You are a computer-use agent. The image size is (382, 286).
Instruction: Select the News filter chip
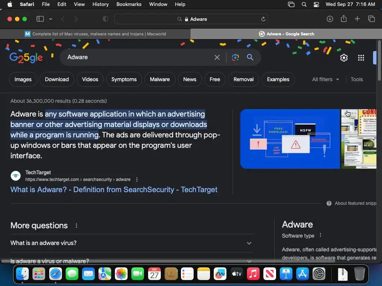pyautogui.click(x=190, y=79)
